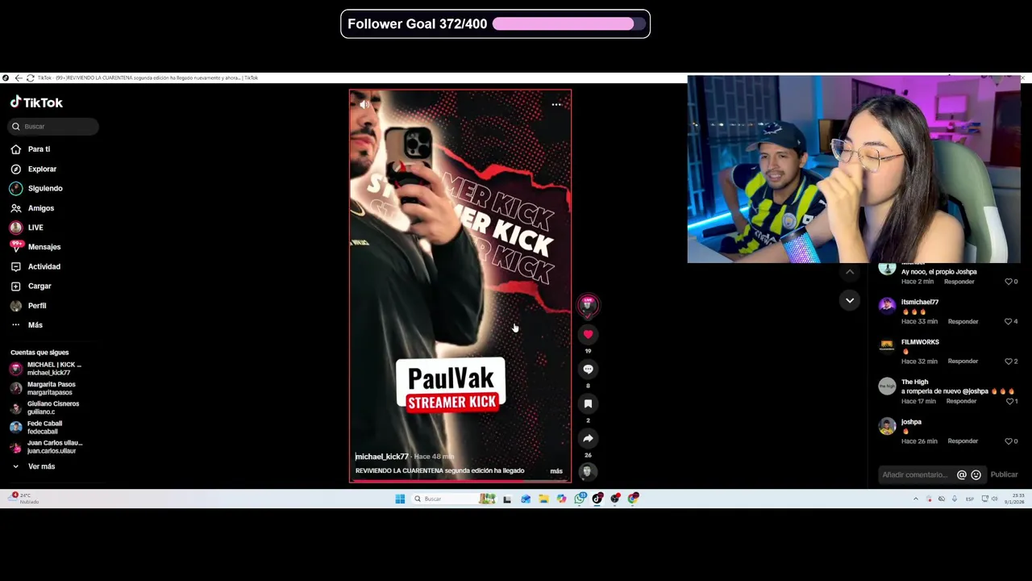Share the video with the arrow icon
This screenshot has width=1032, height=581.
[x=588, y=438]
